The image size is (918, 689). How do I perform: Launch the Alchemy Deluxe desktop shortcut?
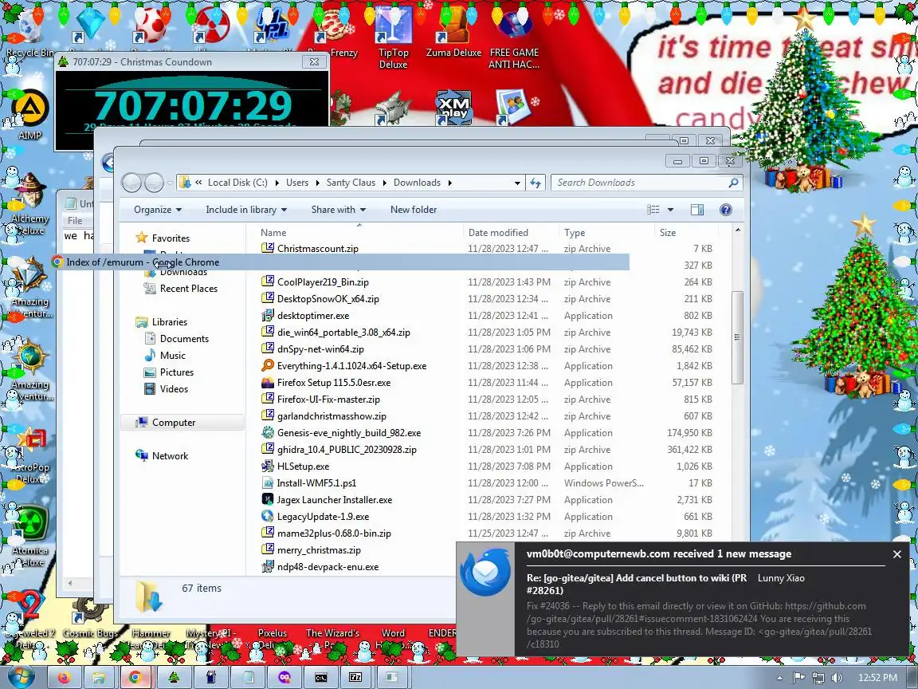click(x=29, y=204)
